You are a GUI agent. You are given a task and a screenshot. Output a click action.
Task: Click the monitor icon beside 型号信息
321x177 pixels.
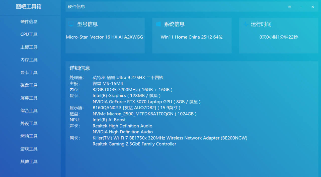coord(71,24)
